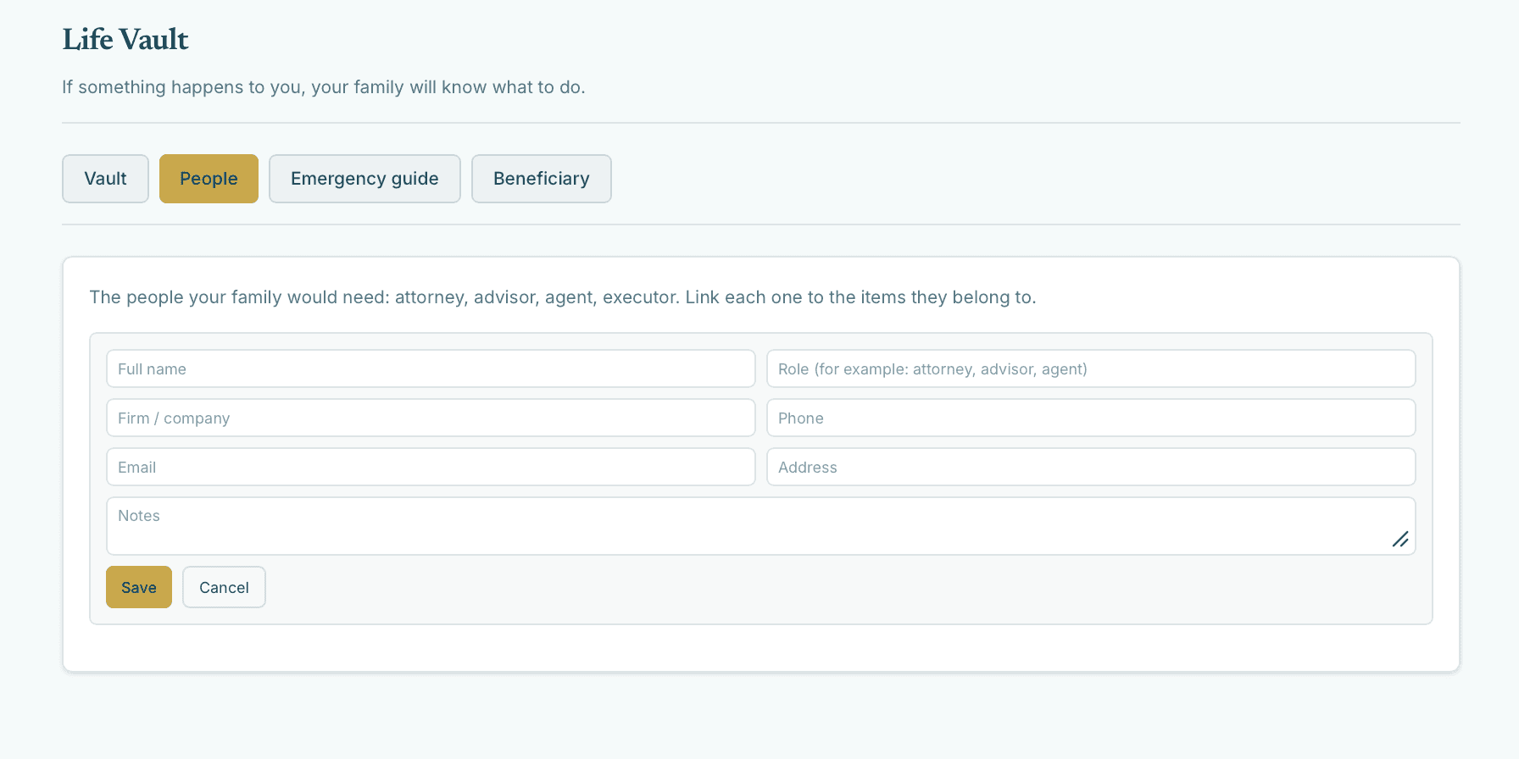Viewport: 1519px width, 759px height.
Task: Switch to the Emergency guide tab
Action: [364, 179]
